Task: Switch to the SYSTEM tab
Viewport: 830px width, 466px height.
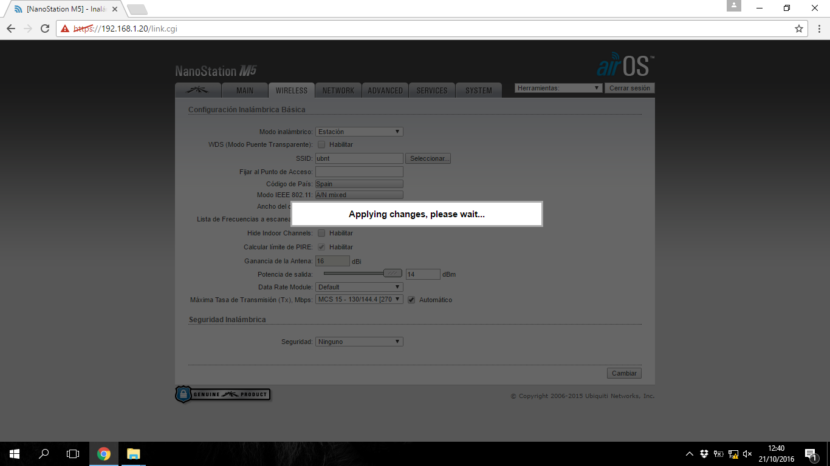Action: click(x=479, y=90)
